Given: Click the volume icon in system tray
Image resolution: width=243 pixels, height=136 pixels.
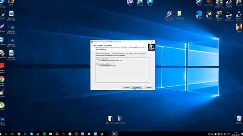Looking at the screenshot, I should 225,134.
